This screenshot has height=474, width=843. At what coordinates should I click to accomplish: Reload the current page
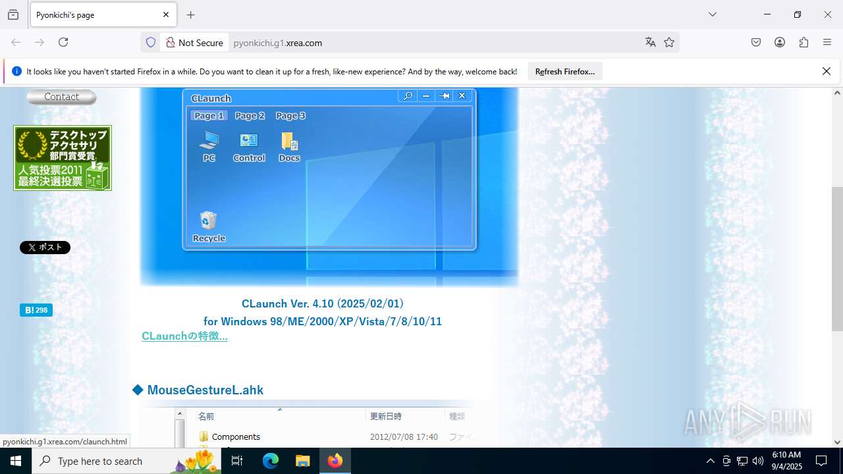tap(63, 42)
